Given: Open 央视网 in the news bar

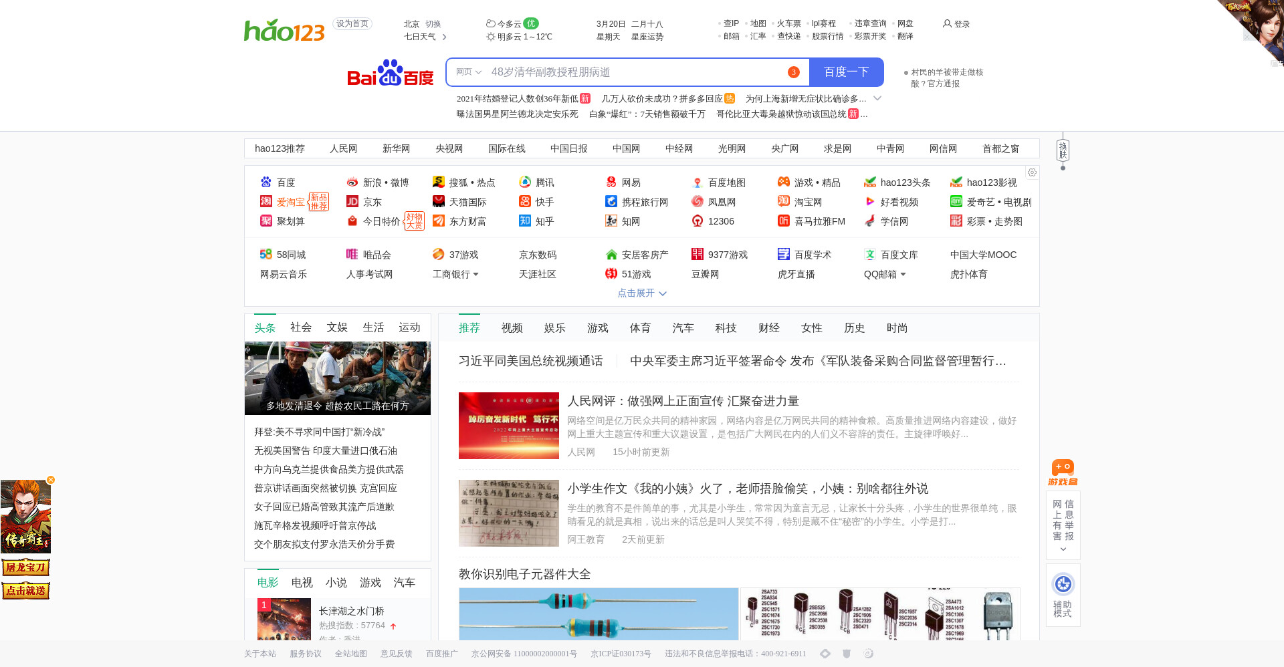Looking at the screenshot, I should click(x=449, y=149).
